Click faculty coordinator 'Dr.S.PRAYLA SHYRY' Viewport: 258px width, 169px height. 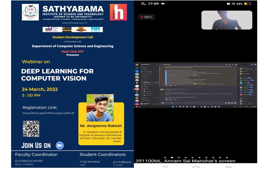[x=29, y=161]
